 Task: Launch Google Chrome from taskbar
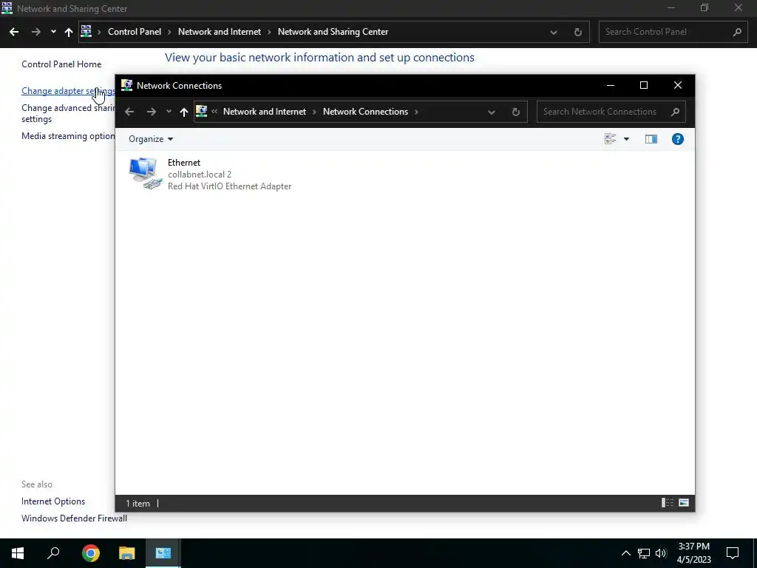click(x=91, y=553)
